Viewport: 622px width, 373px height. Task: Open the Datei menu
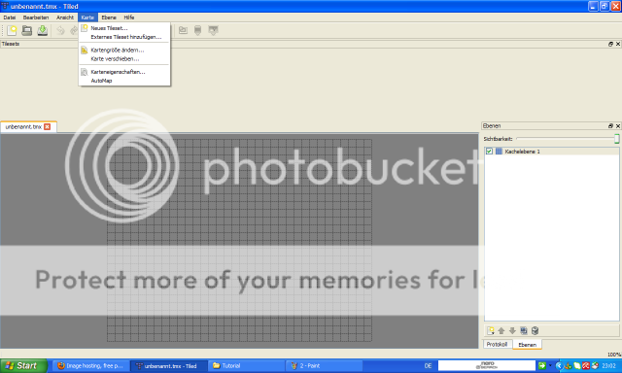10,17
